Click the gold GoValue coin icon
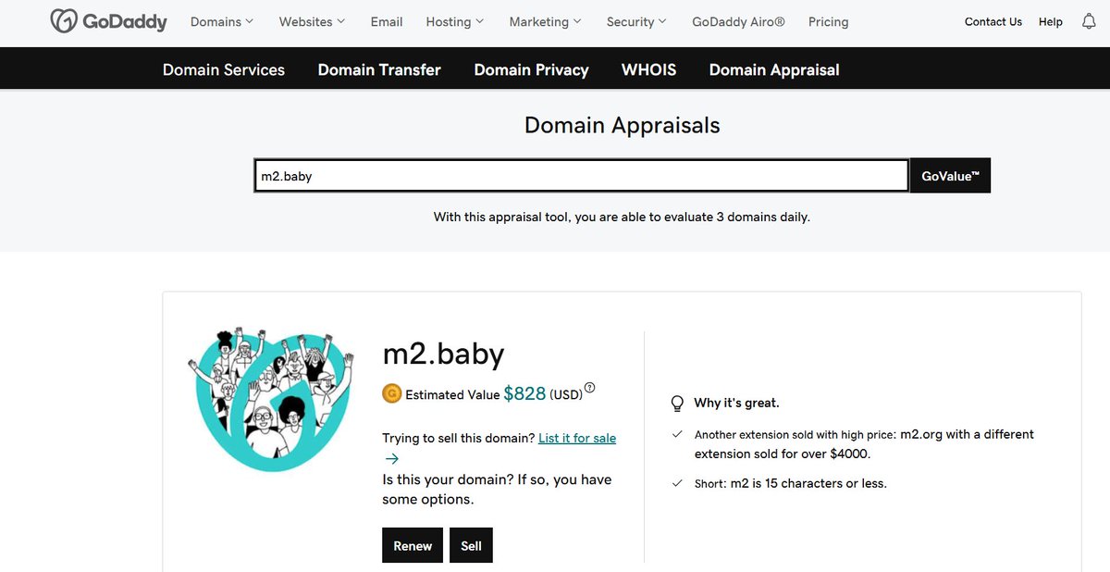Viewport: 1110px width, 572px height. tap(391, 393)
